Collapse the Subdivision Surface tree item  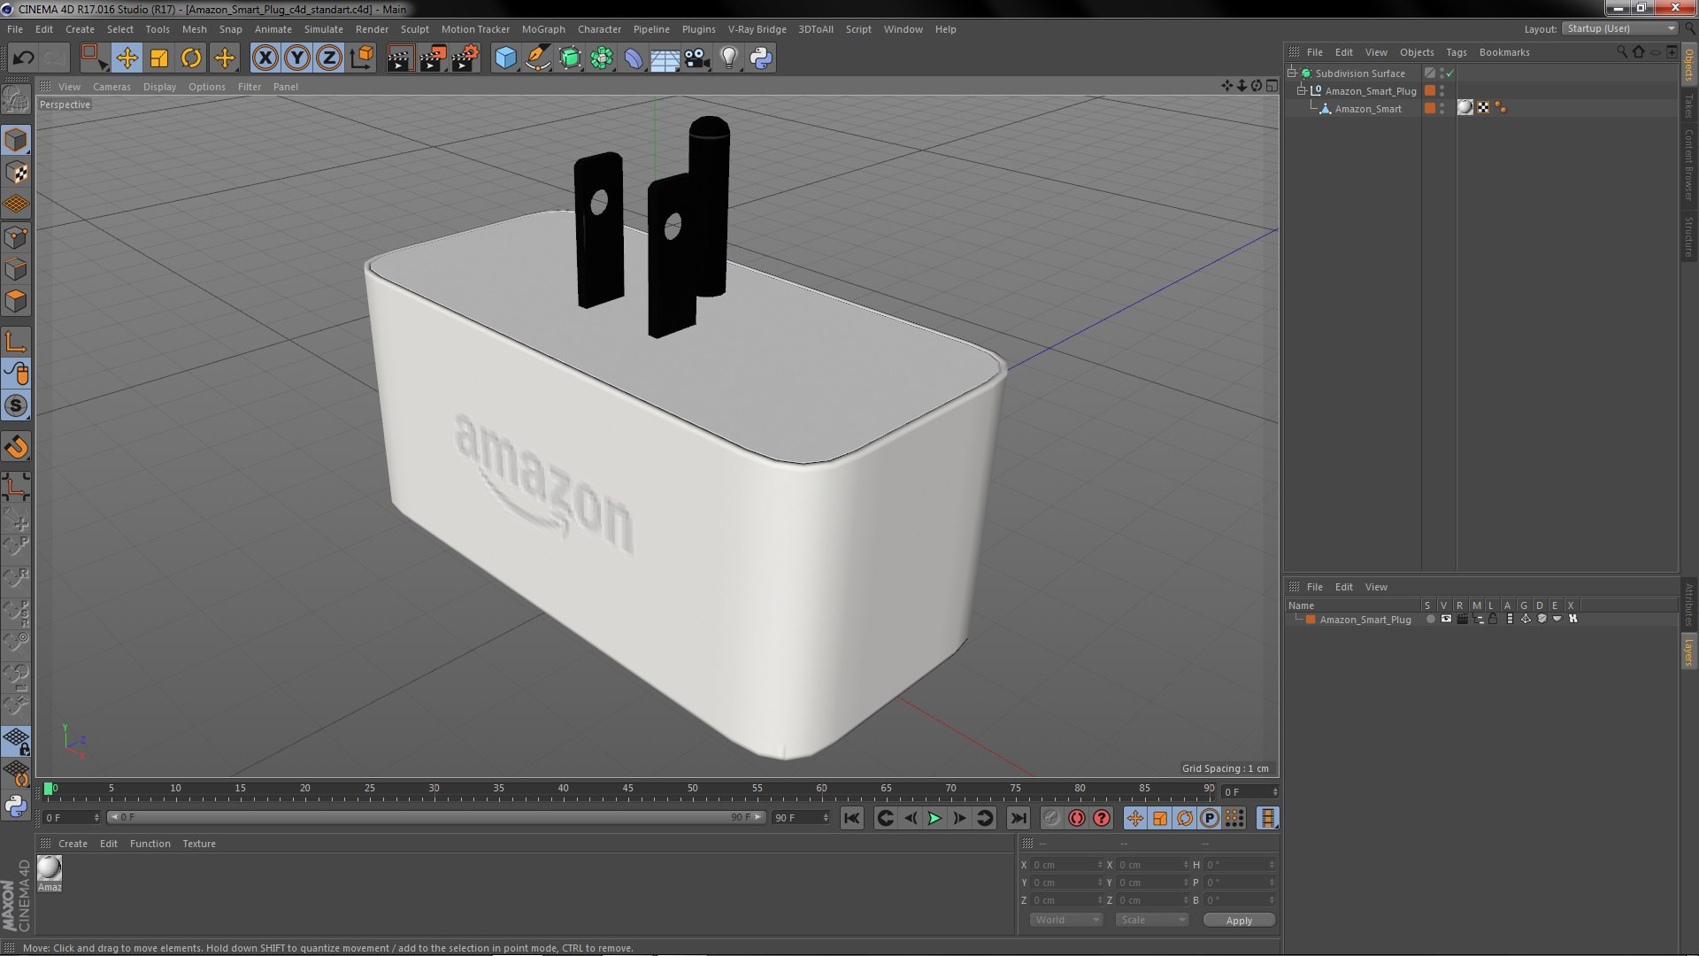pyautogui.click(x=1292, y=73)
